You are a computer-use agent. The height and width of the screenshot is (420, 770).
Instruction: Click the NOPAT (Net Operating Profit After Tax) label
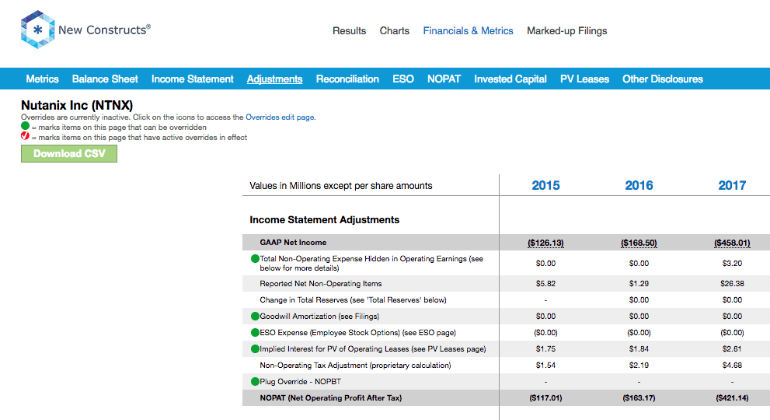[331, 398]
